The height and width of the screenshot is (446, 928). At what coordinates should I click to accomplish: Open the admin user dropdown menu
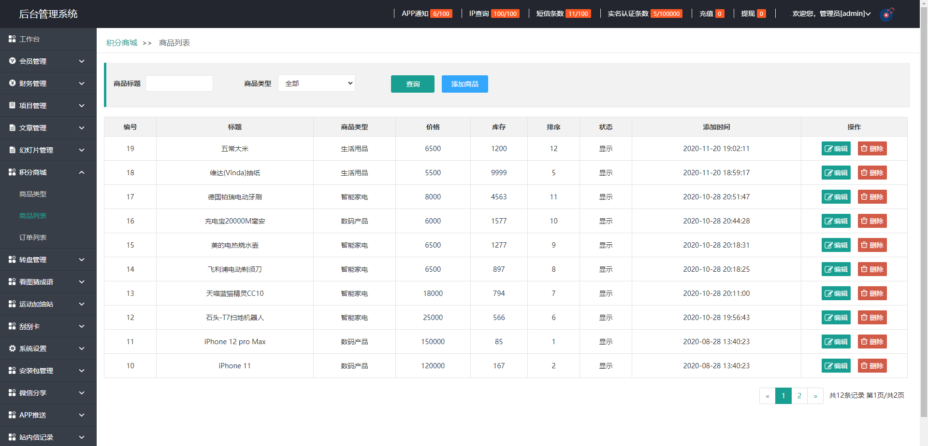coord(831,14)
